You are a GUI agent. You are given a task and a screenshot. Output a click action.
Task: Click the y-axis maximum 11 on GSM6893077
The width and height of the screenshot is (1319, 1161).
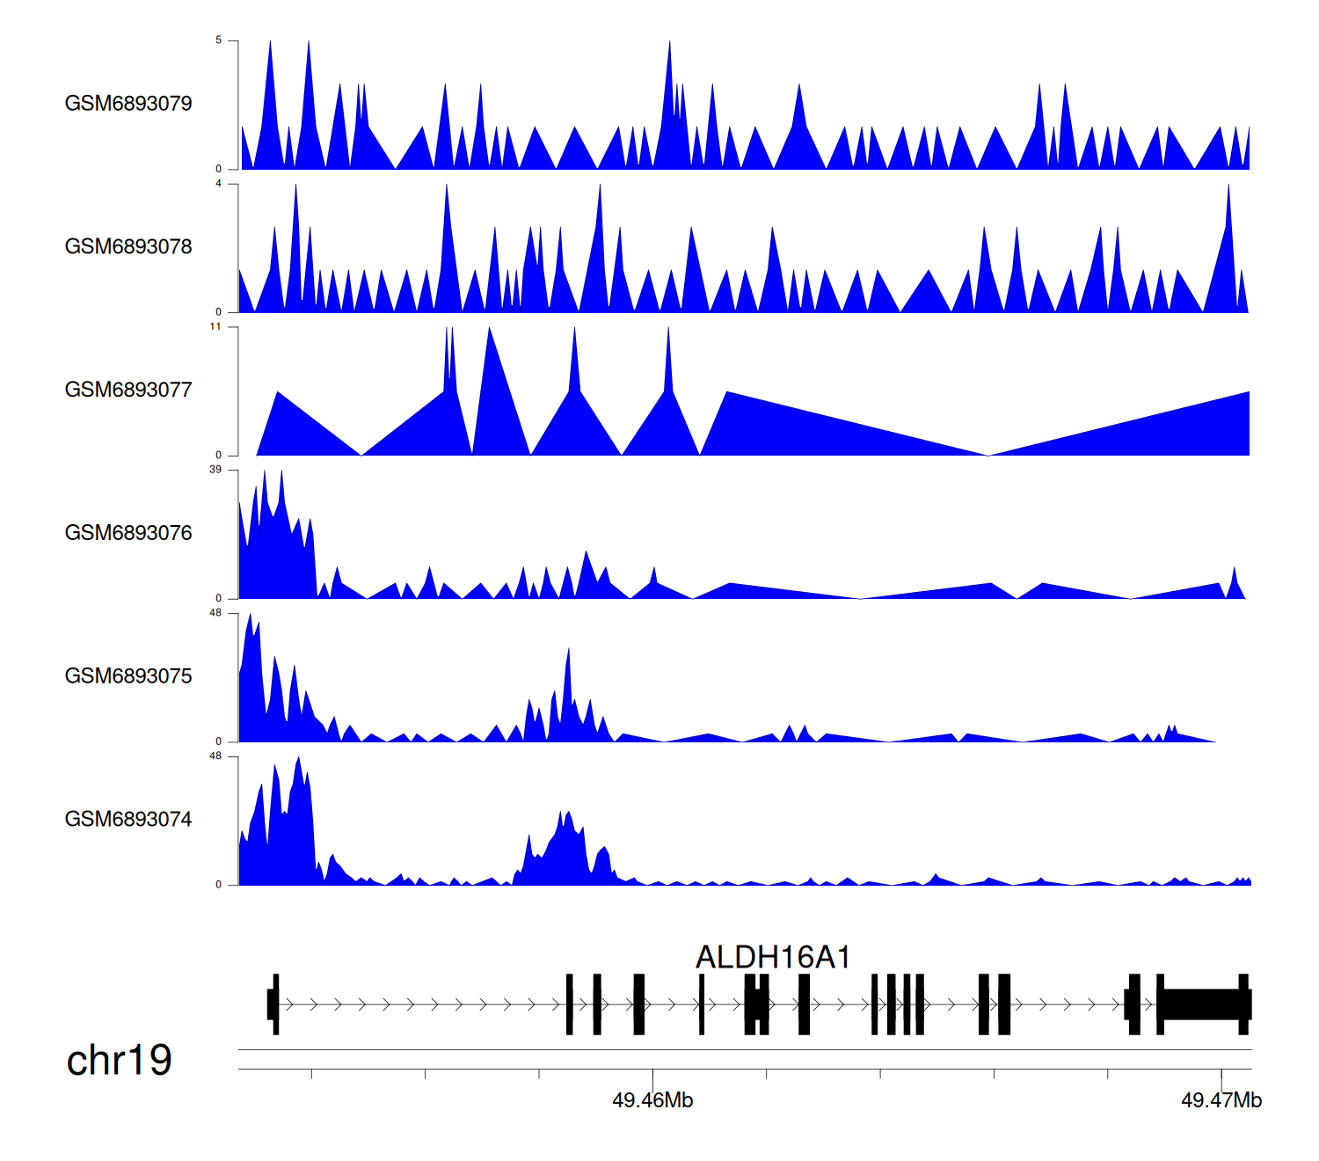tap(215, 326)
